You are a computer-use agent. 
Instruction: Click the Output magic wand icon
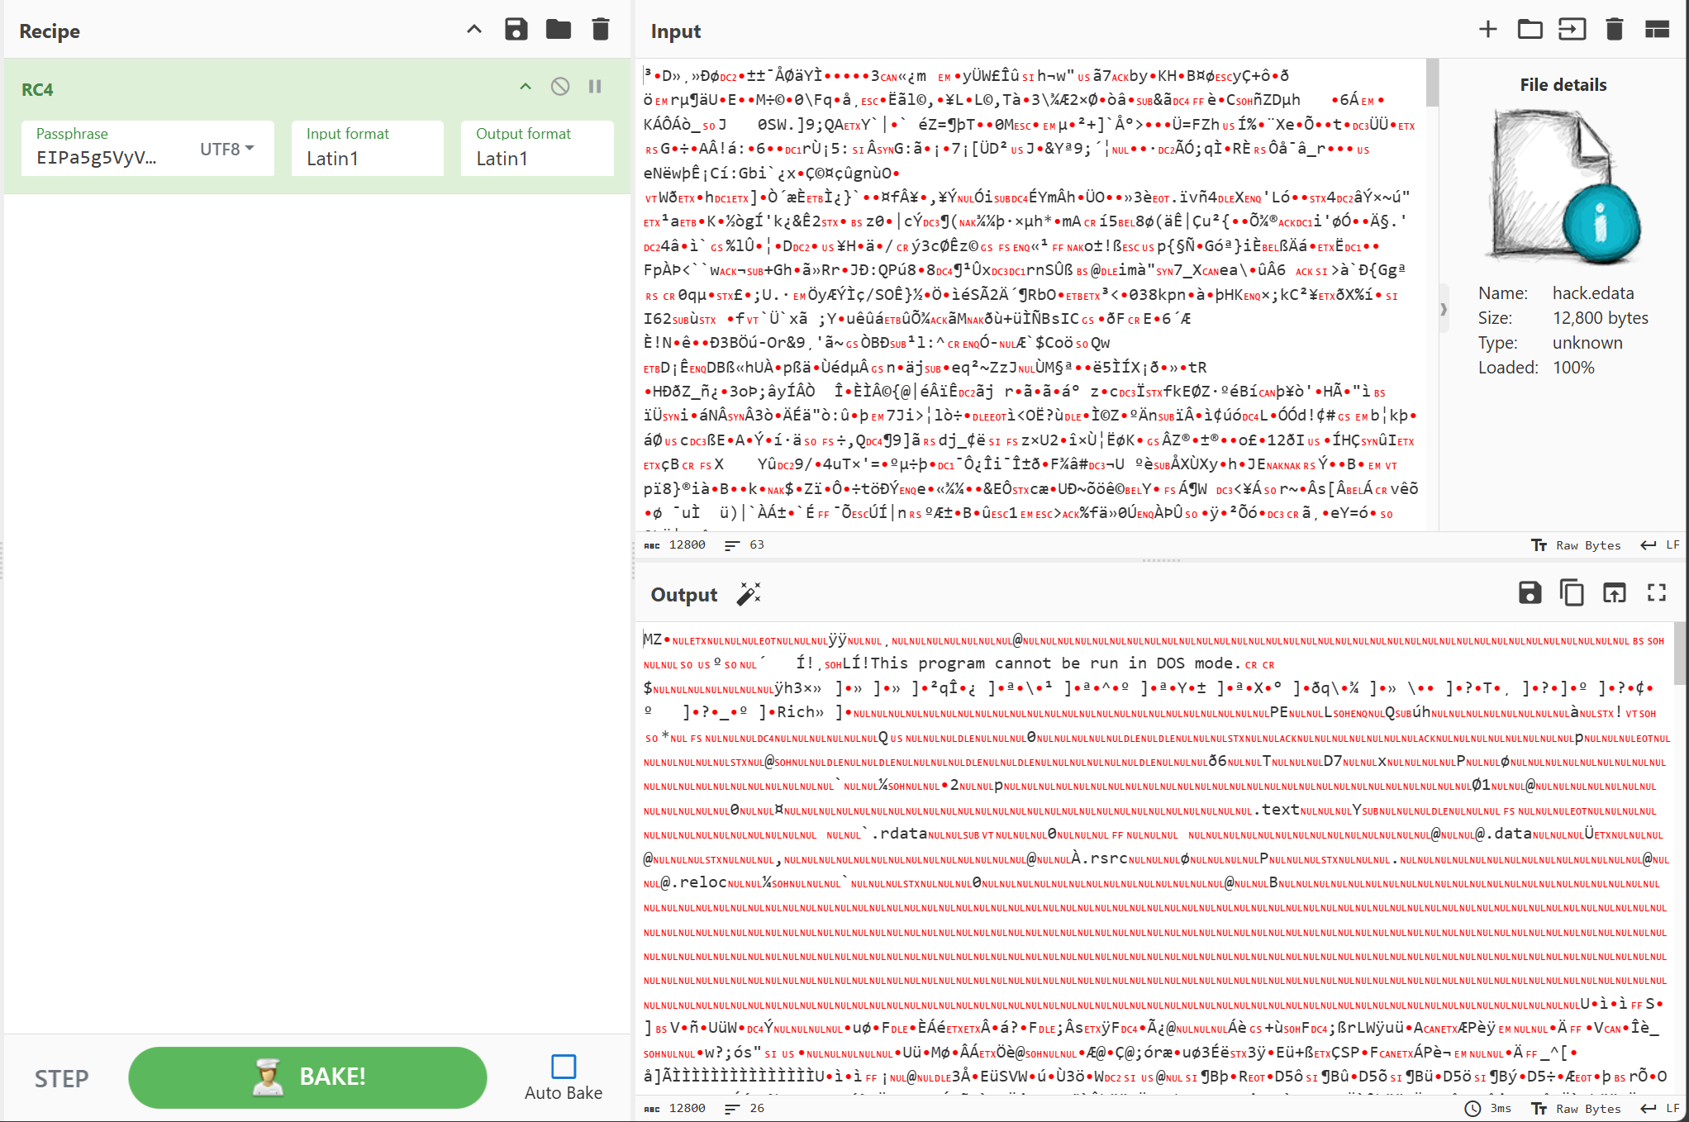click(749, 594)
